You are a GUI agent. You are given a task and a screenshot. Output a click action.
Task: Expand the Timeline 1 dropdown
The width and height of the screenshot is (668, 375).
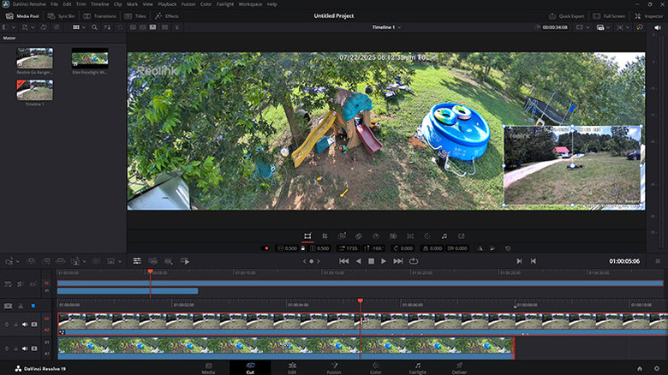[386, 27]
